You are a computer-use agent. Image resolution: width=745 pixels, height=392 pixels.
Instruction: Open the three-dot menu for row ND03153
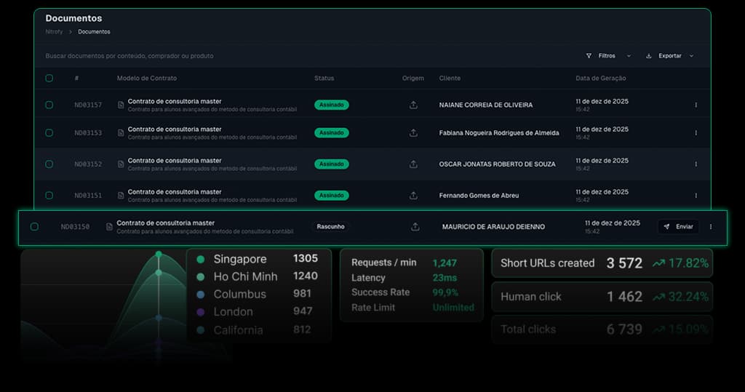[x=696, y=133]
